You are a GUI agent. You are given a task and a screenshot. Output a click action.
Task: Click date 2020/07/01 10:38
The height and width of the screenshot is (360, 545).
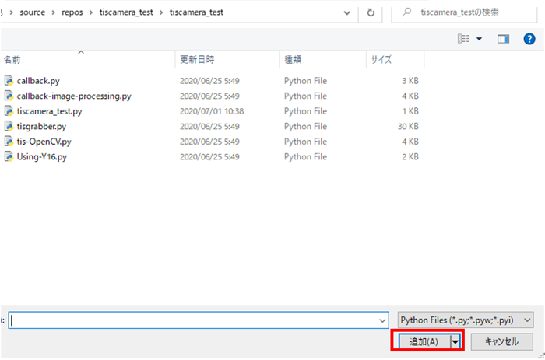pos(212,111)
